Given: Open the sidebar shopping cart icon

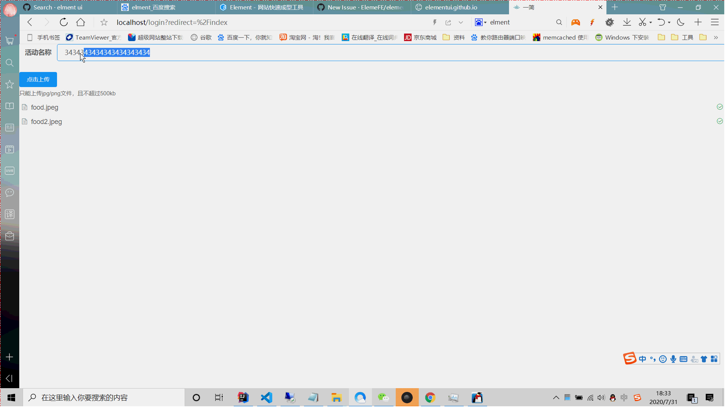Looking at the screenshot, I should pyautogui.click(x=10, y=41).
